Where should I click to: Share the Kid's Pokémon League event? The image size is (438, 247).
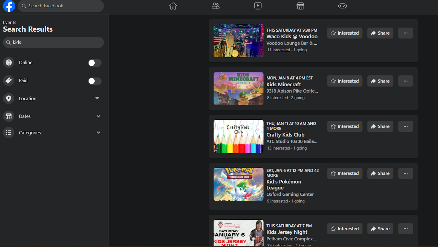[x=380, y=174]
